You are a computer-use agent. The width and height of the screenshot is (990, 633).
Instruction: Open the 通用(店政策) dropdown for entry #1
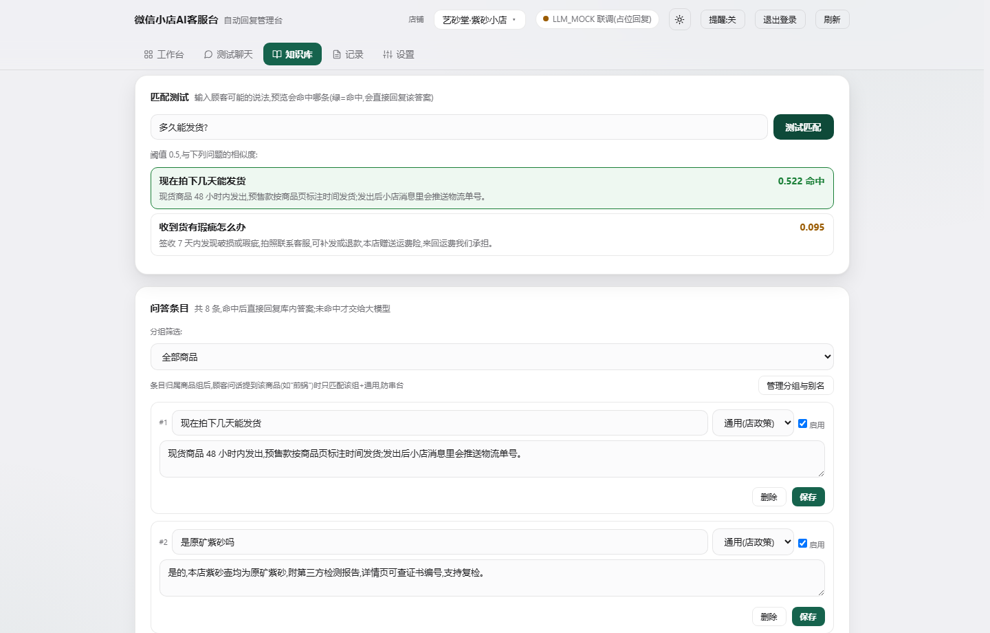point(753,423)
